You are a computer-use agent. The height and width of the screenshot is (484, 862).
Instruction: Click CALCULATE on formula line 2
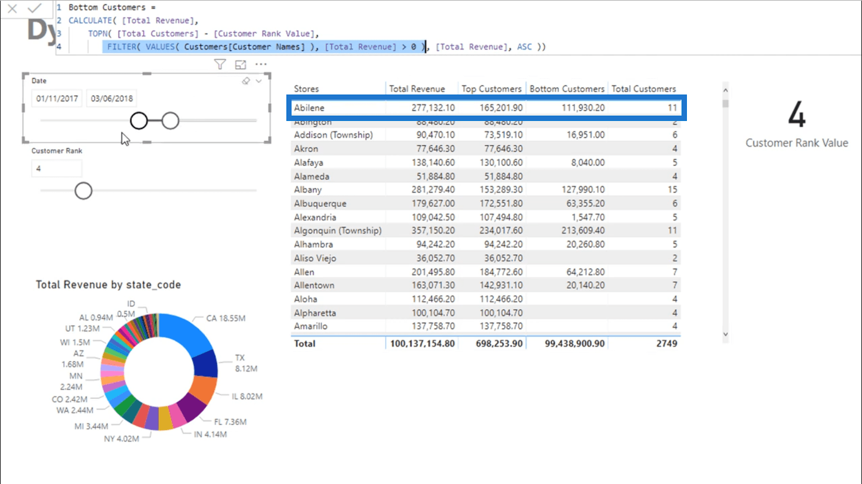coord(90,20)
